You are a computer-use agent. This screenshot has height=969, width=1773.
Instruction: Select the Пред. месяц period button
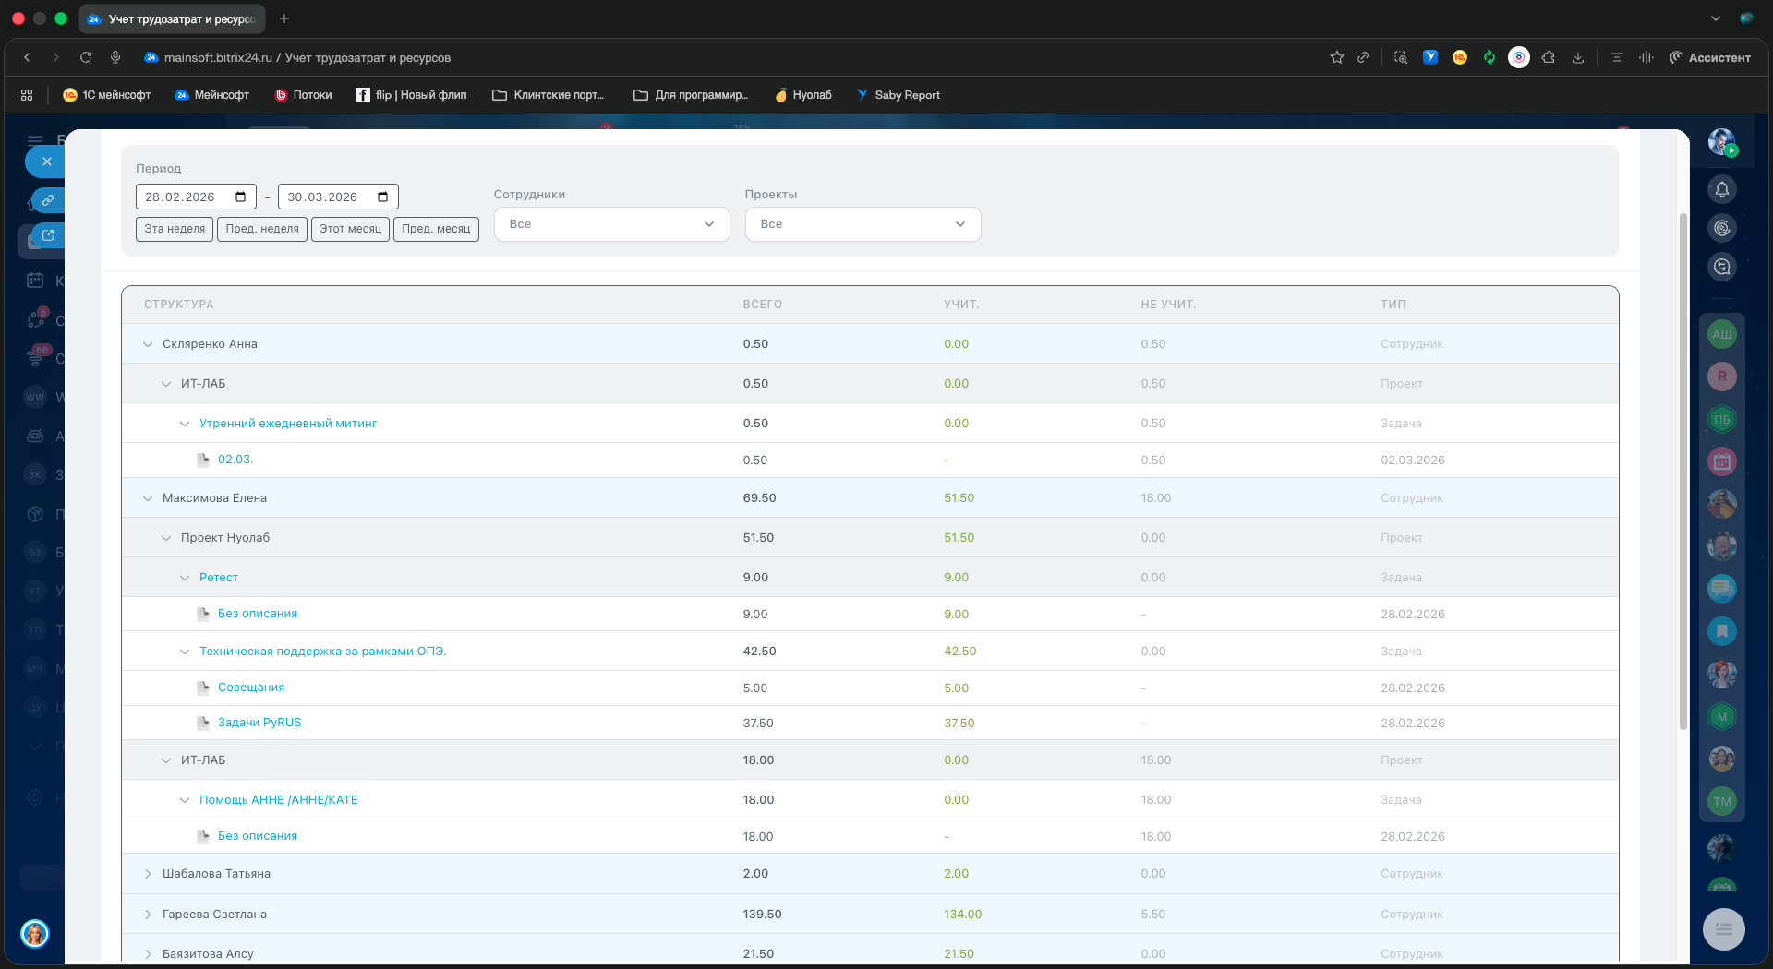(x=436, y=229)
